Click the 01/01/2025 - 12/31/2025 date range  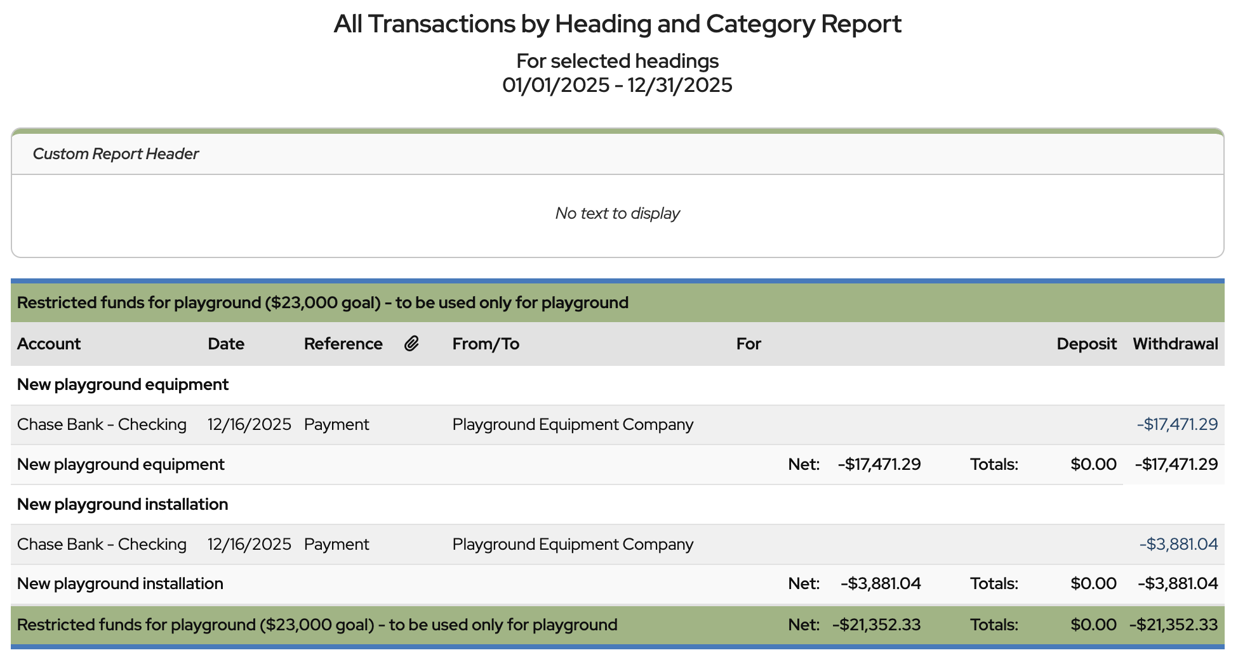tap(617, 85)
